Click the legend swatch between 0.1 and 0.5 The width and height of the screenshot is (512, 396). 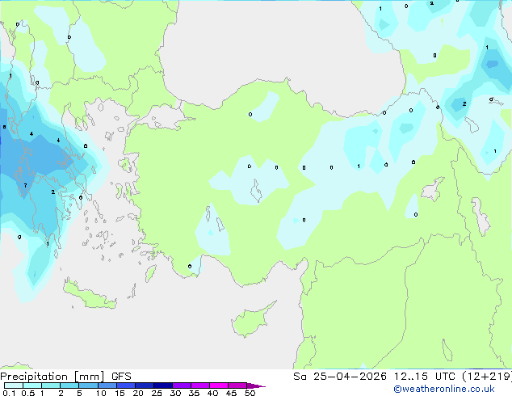pos(14,385)
